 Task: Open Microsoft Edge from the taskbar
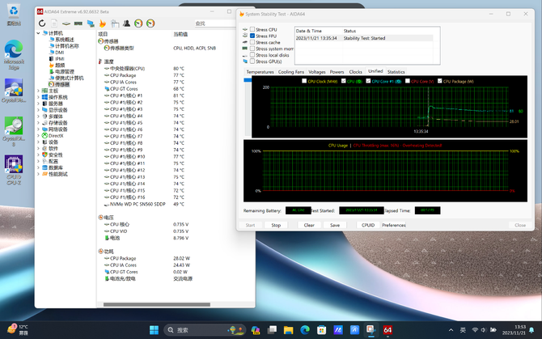pos(305,330)
